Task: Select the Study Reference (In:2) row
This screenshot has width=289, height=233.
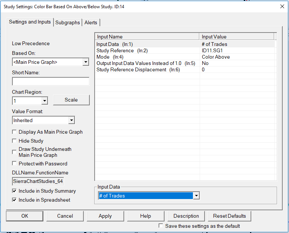Action: (185, 51)
